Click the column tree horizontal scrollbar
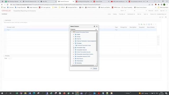This screenshot has height=95, width=169. point(83,65)
